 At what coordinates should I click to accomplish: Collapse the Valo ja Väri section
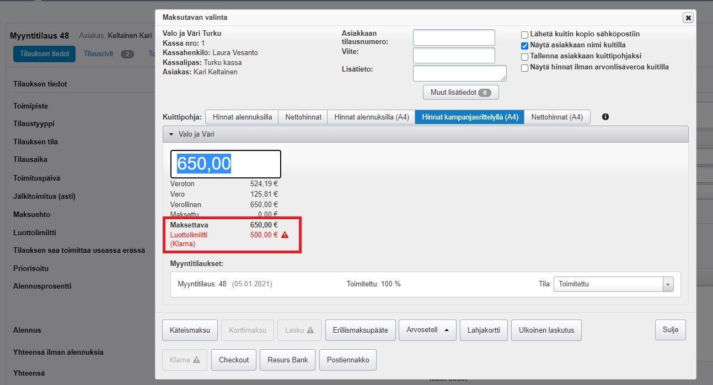point(171,134)
